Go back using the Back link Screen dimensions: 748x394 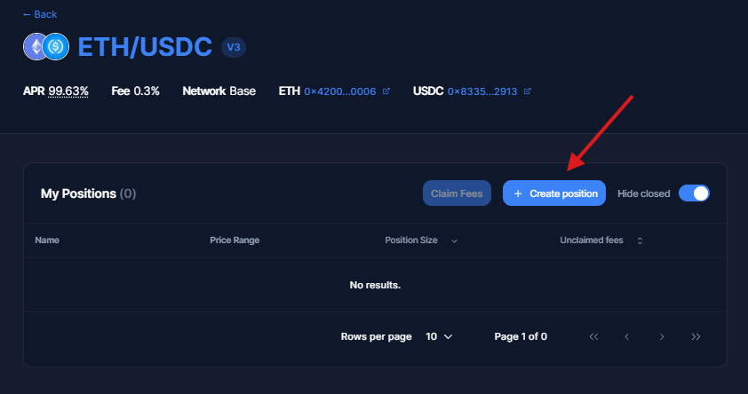tap(40, 14)
